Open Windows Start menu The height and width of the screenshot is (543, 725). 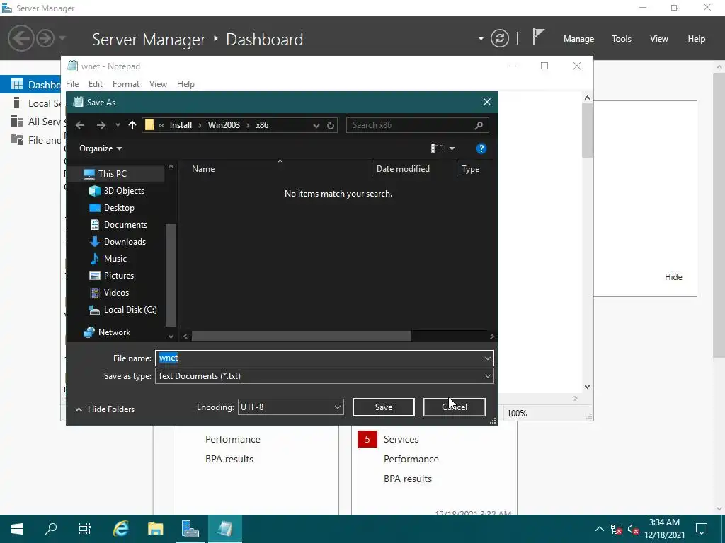coord(17,529)
